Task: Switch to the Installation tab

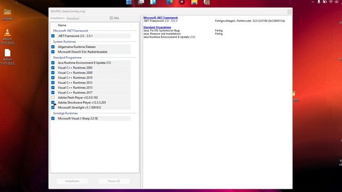Action: (57, 18)
